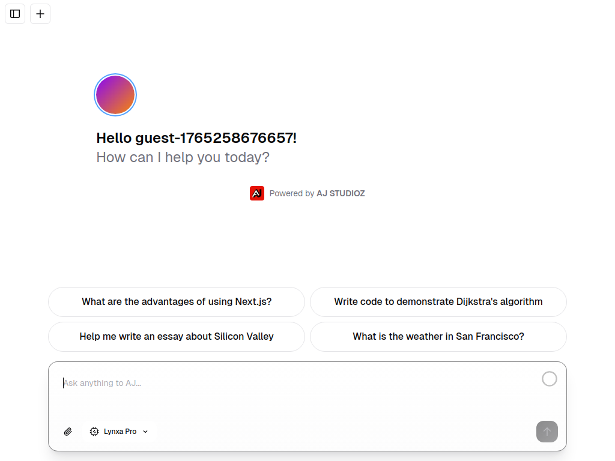
Task: Choose the Dijkstra's algorithm code suggestion
Action: coord(438,302)
